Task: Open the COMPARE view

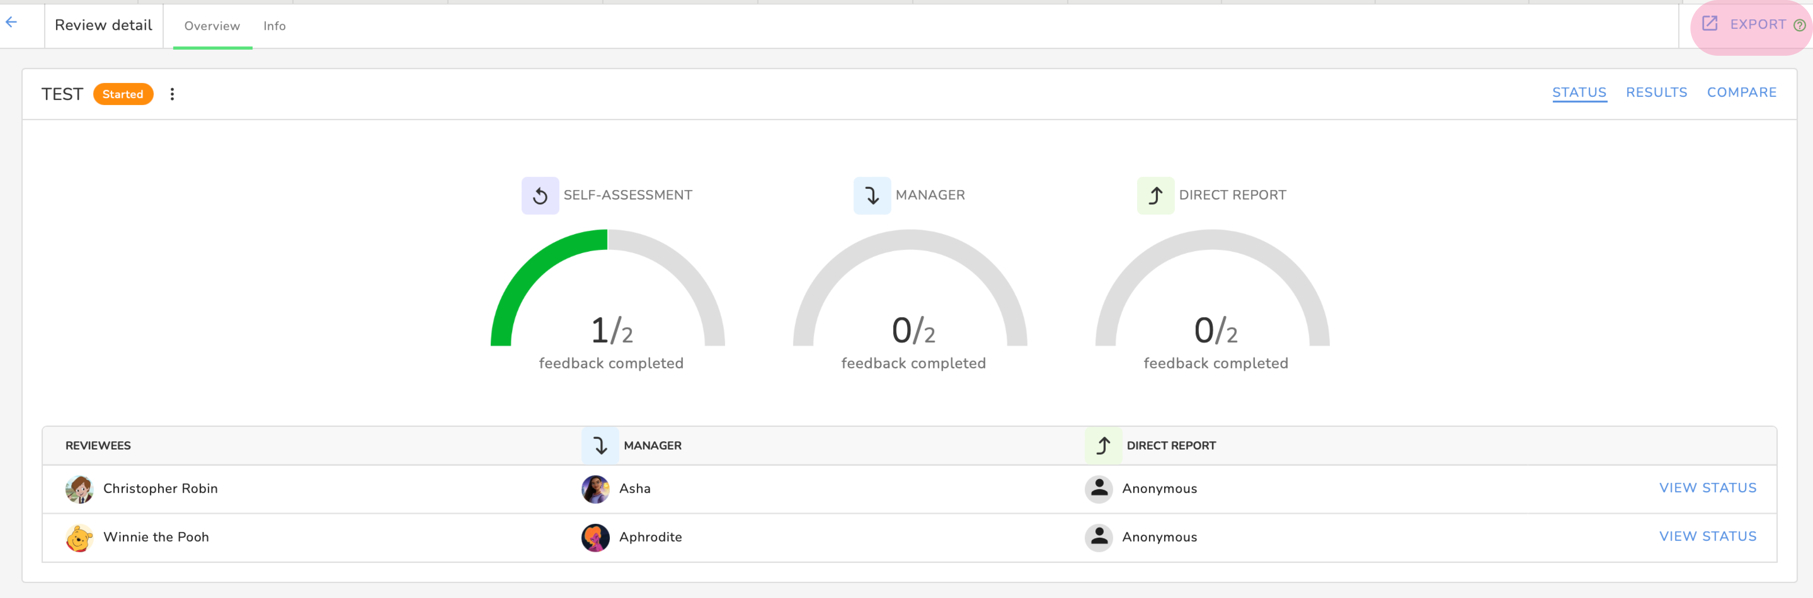Action: tap(1741, 92)
